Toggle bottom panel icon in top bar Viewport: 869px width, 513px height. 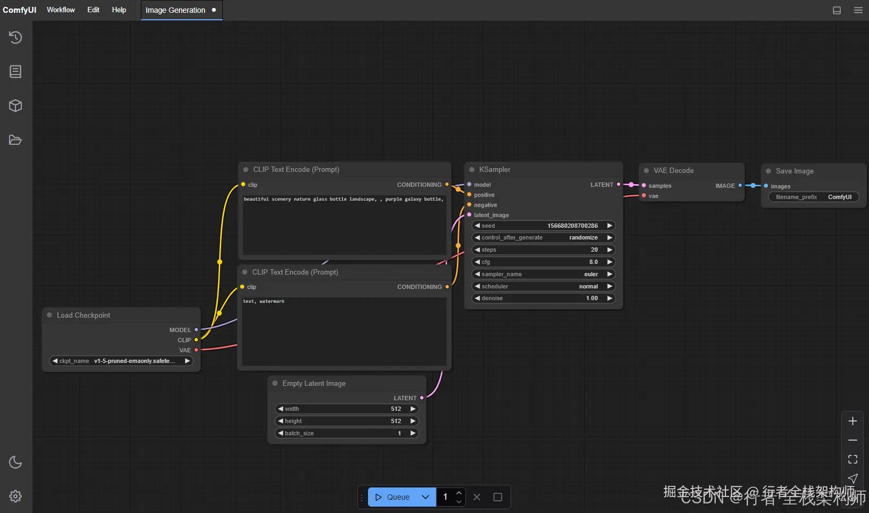point(837,10)
